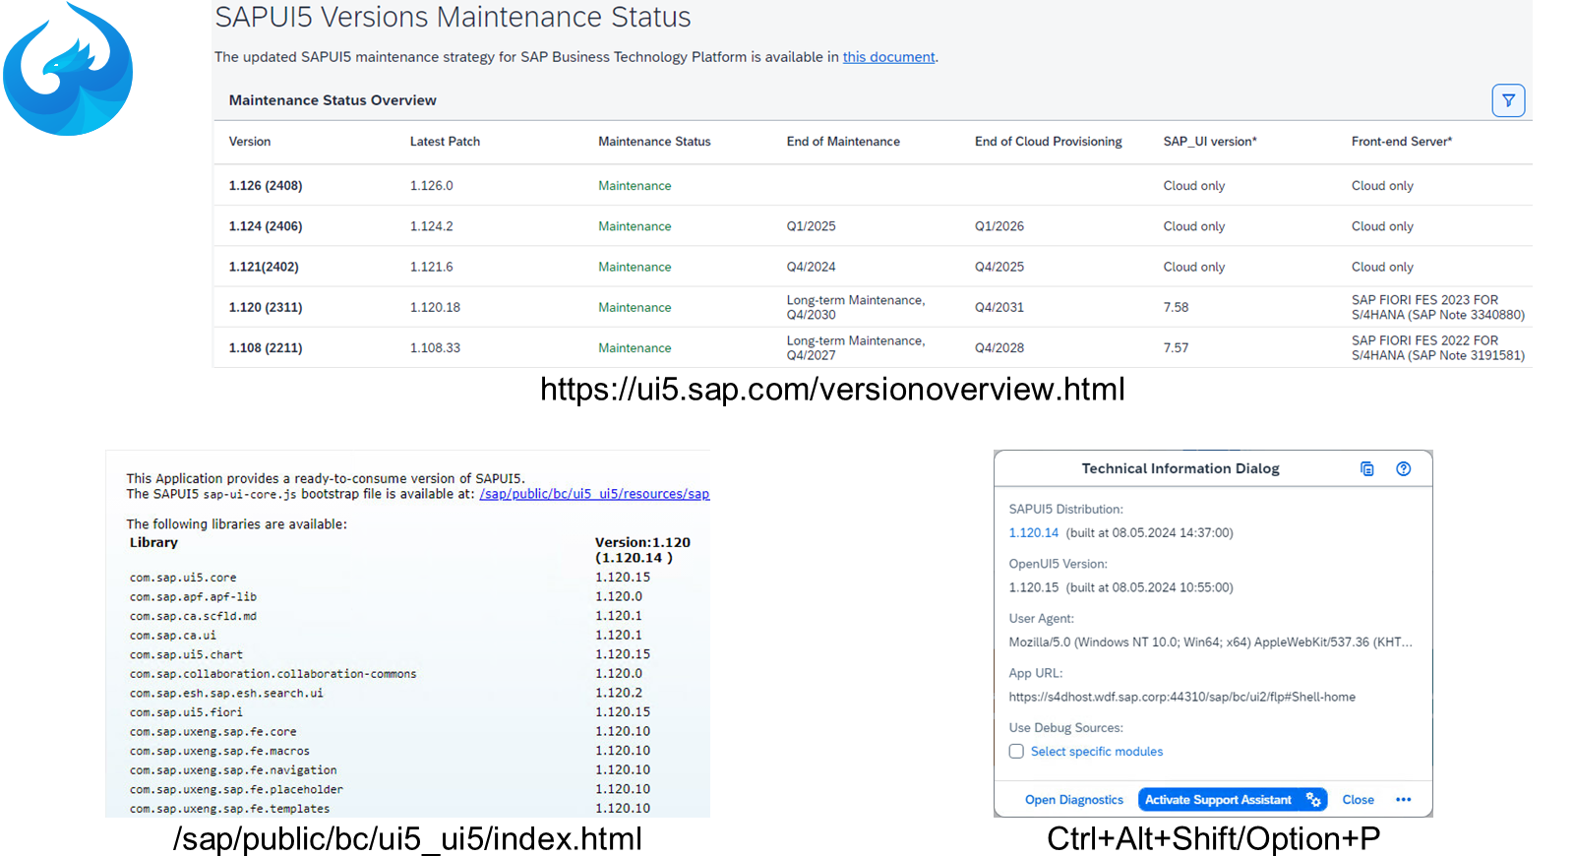Image resolution: width=1574 pixels, height=856 pixels.
Task: Click Long-term Maintenance Q4/2030 cell
Action: 856,307
